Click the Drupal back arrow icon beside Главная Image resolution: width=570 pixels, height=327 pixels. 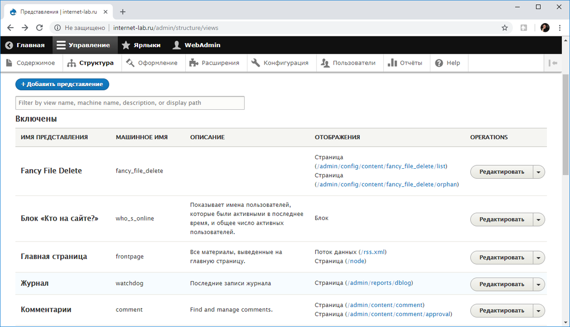(x=9, y=45)
